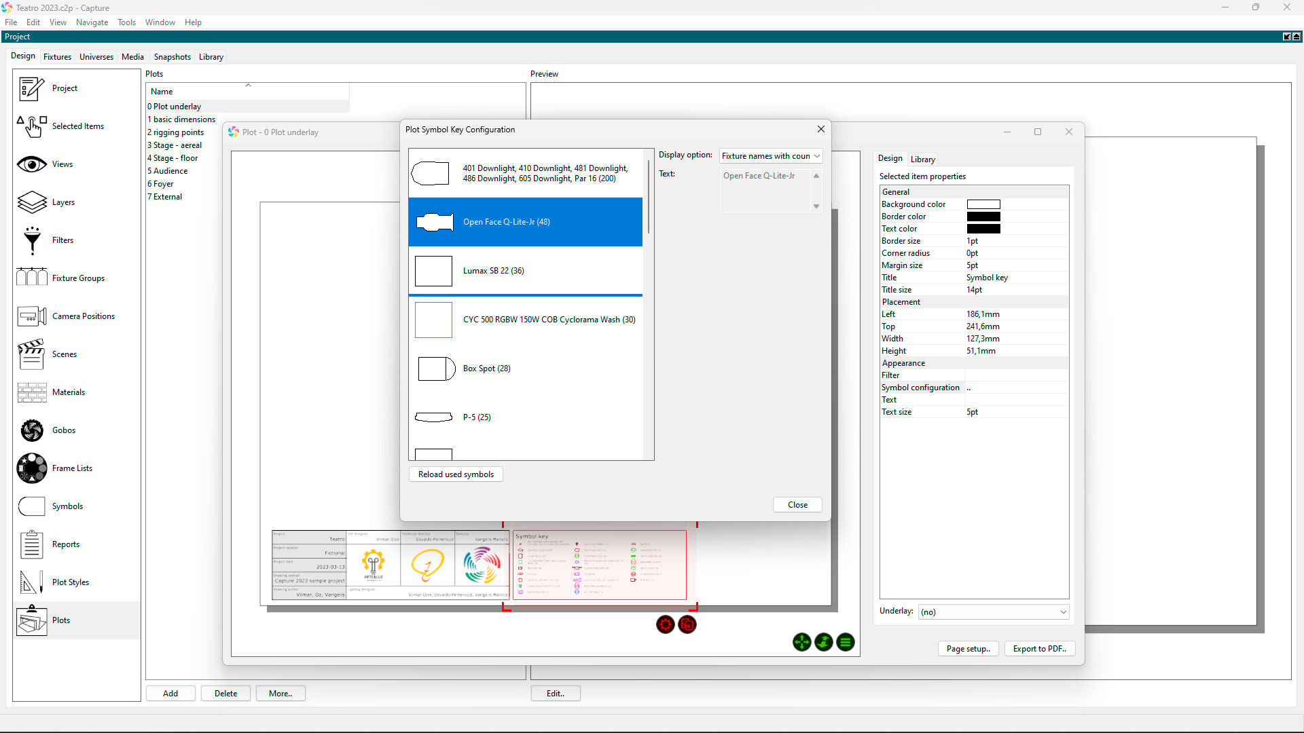Image resolution: width=1304 pixels, height=733 pixels.
Task: Click the Capture app logo in title bar
Action: pyautogui.click(x=7, y=7)
